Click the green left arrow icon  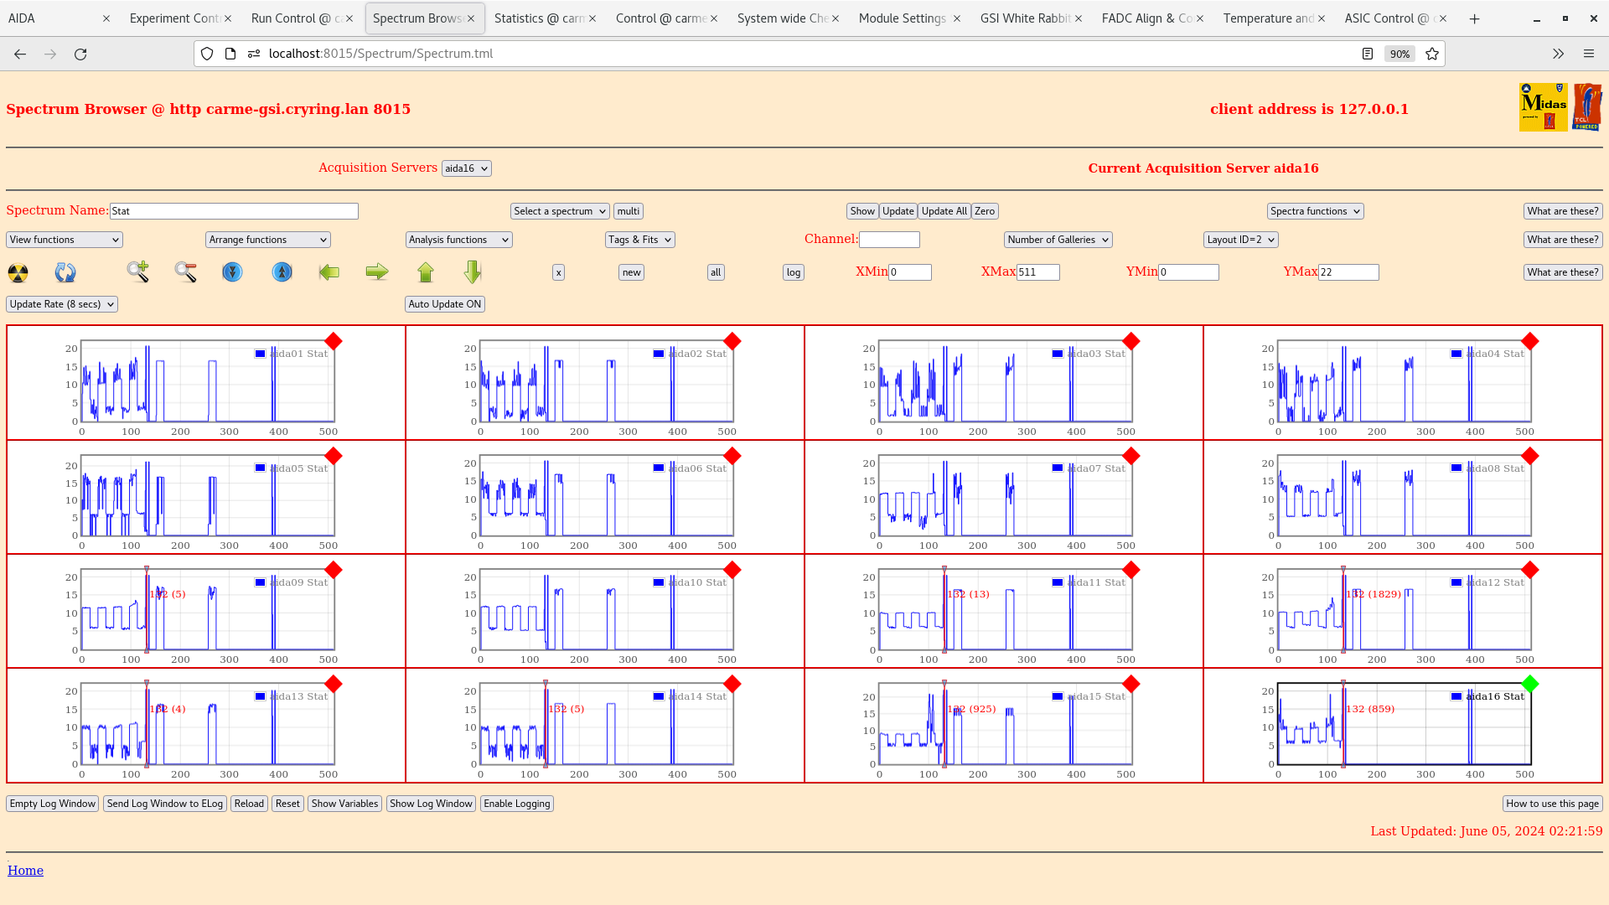[329, 271]
